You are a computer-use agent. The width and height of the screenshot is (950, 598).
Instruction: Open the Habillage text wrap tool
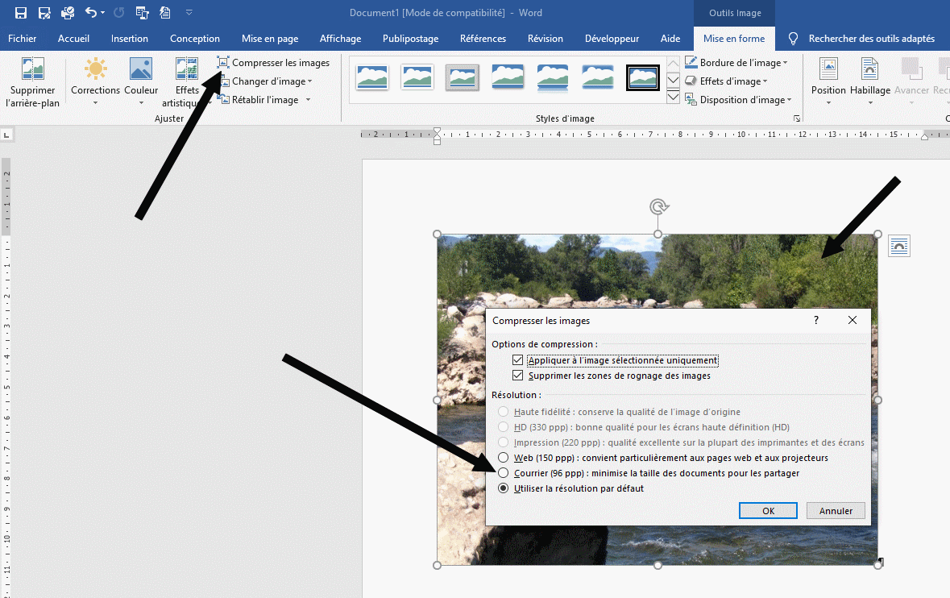pyautogui.click(x=869, y=72)
